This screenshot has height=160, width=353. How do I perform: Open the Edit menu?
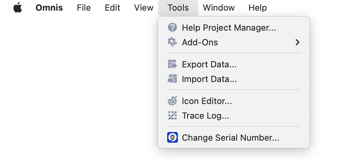coord(112,8)
